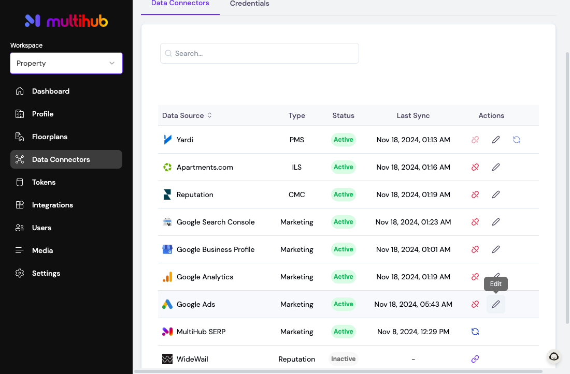570x374 pixels.
Task: Select Data Connectors in sidebar
Action: point(66,159)
